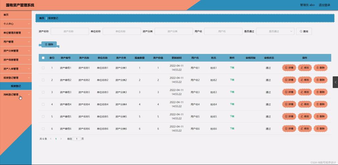This screenshot has width=338, height=165.
Task: Show 详情 for 资产编号5 row
Action: pos(289,116)
